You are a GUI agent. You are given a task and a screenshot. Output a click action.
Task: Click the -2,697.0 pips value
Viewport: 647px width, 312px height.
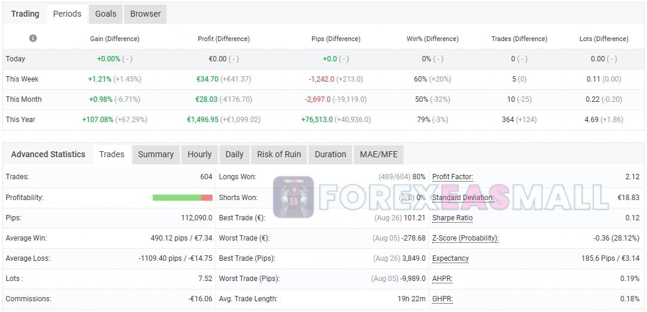point(318,99)
